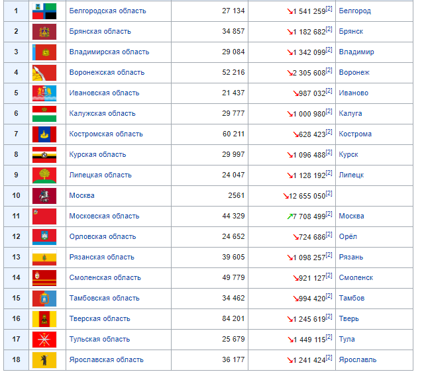Open the Yaroslavl Oblast flag with bear
The width and height of the screenshot is (426, 376).
[x=44, y=359]
